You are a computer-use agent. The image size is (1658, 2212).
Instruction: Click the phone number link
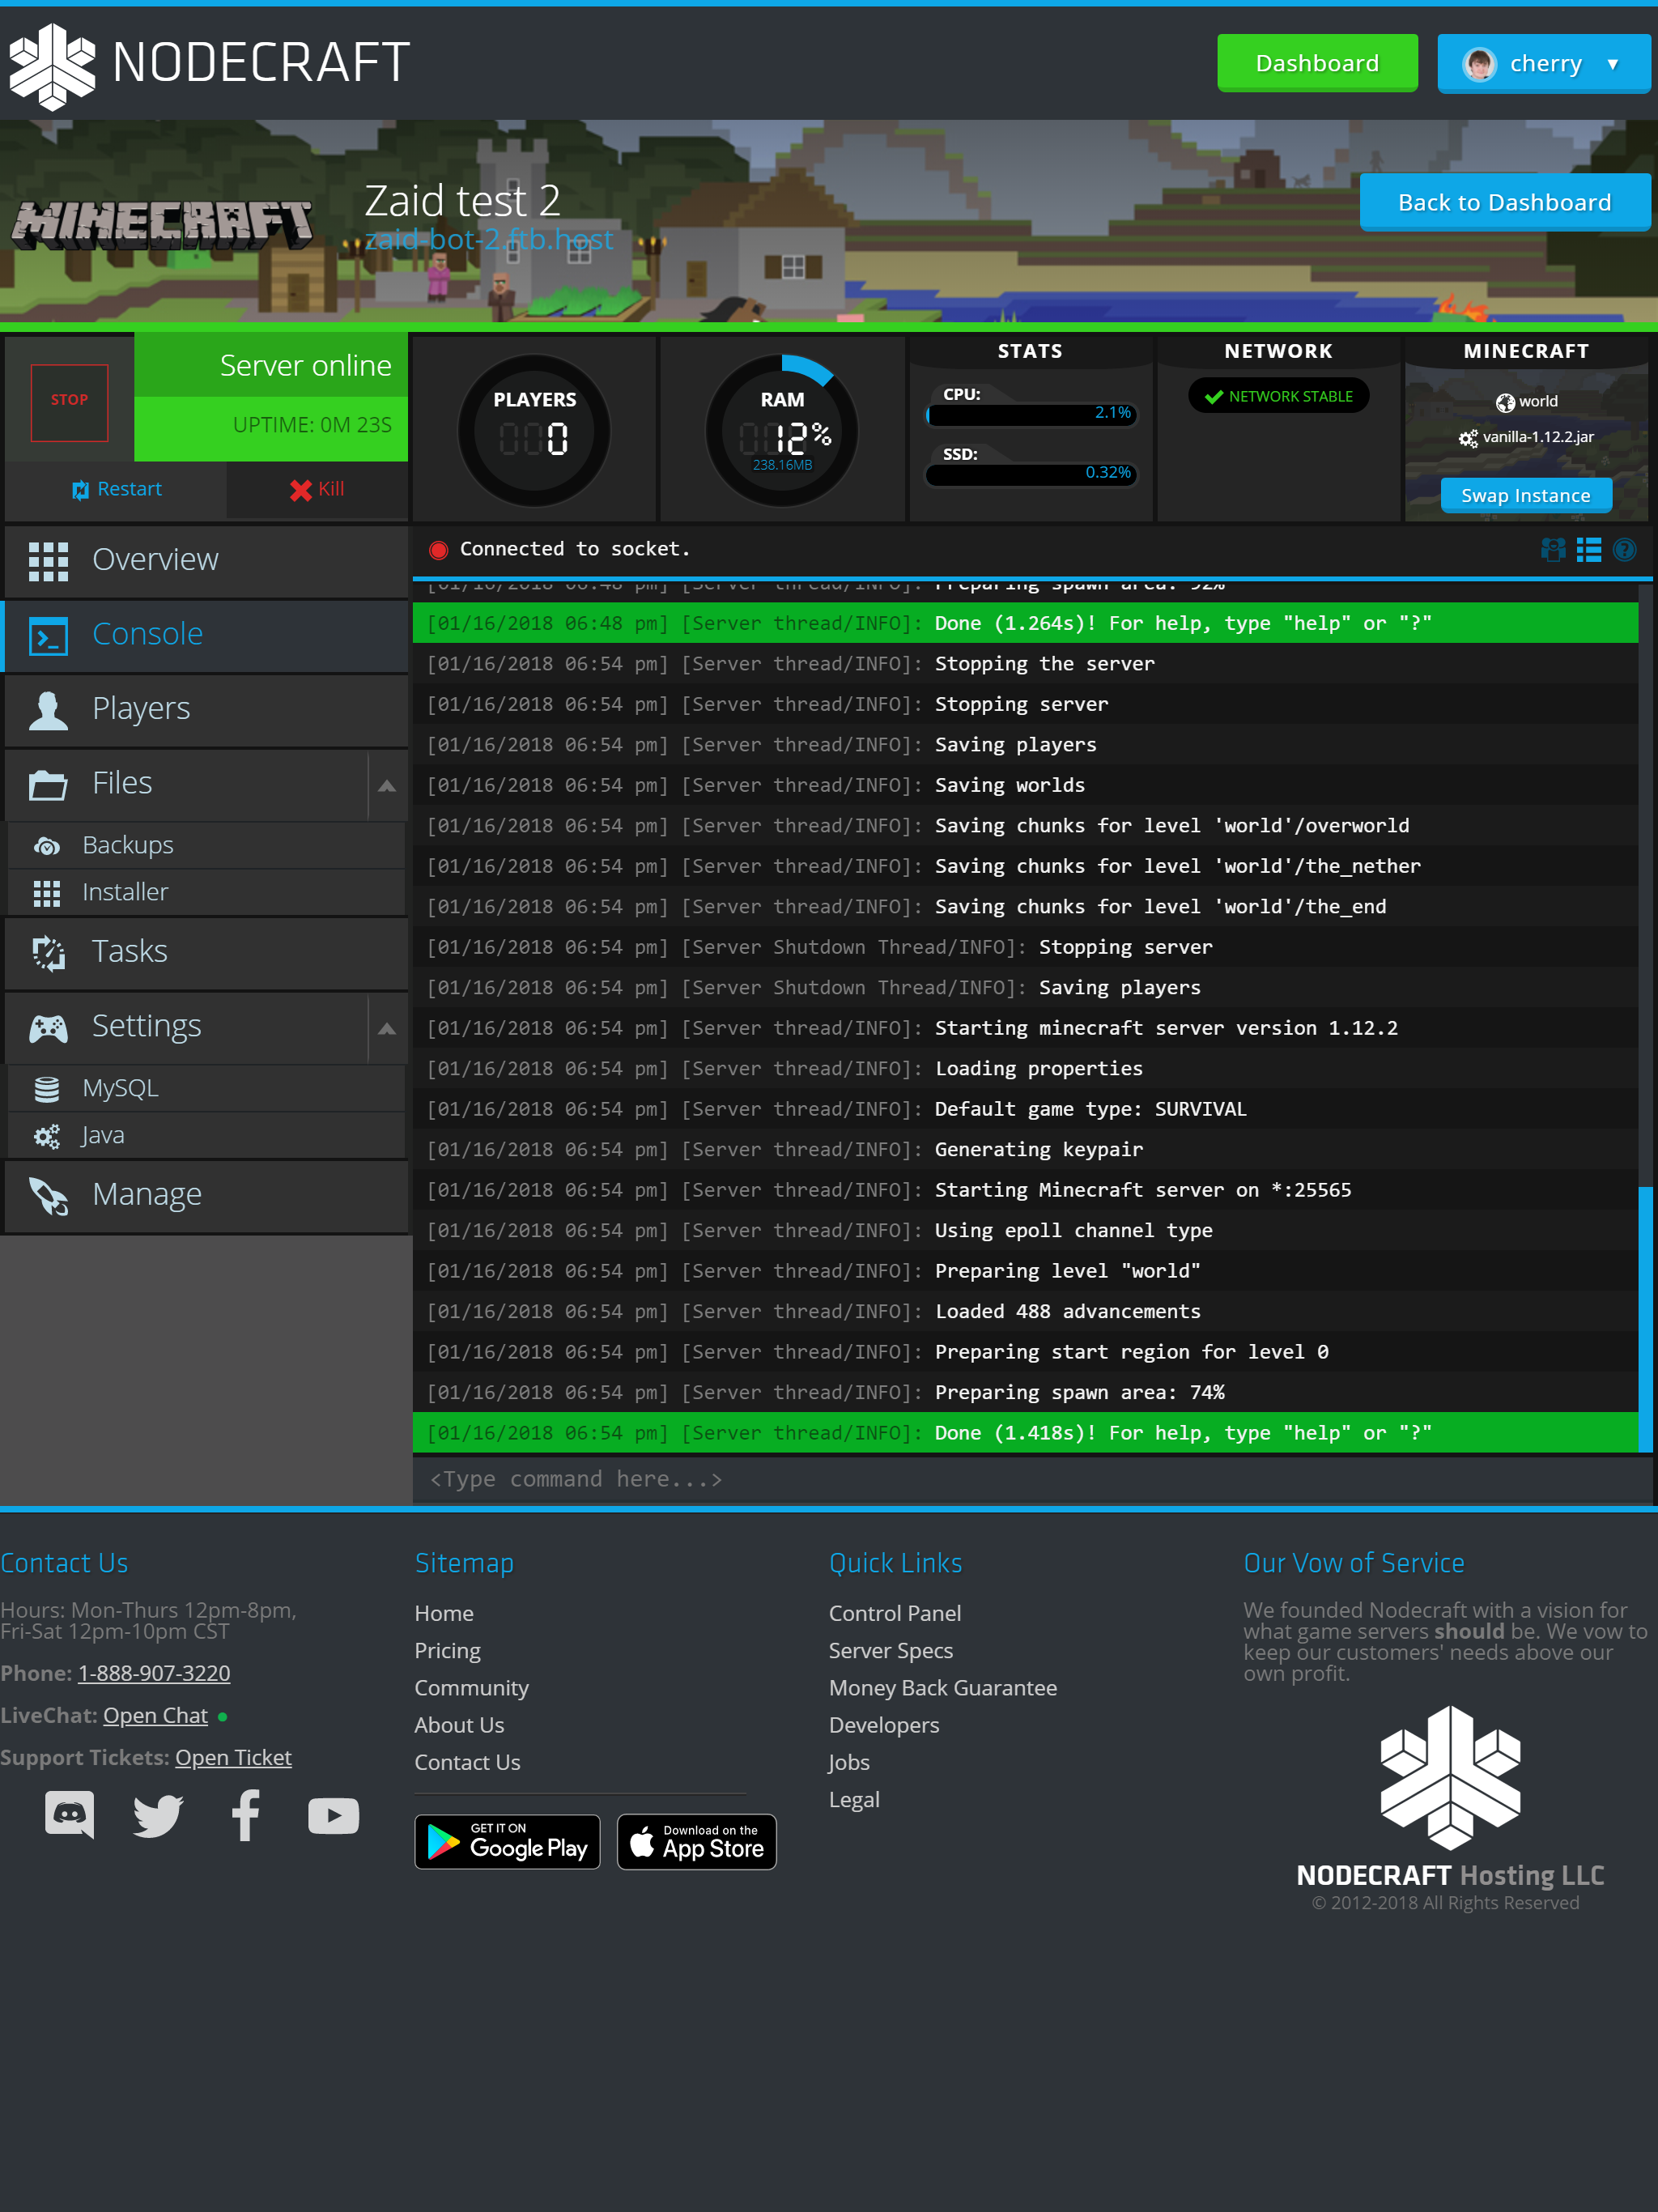(x=154, y=1673)
